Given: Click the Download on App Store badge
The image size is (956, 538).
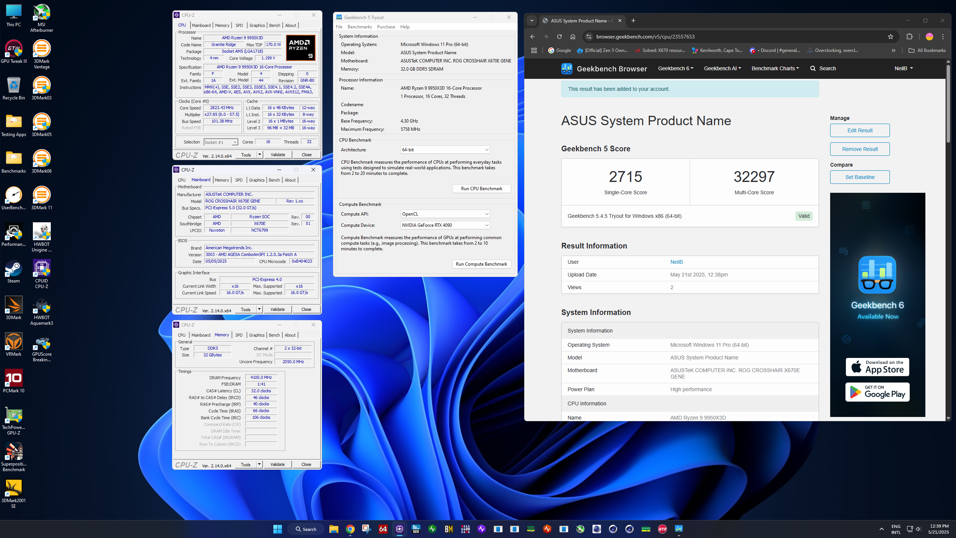Looking at the screenshot, I should pos(877,367).
